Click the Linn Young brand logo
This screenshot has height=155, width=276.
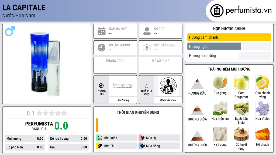(123, 86)
